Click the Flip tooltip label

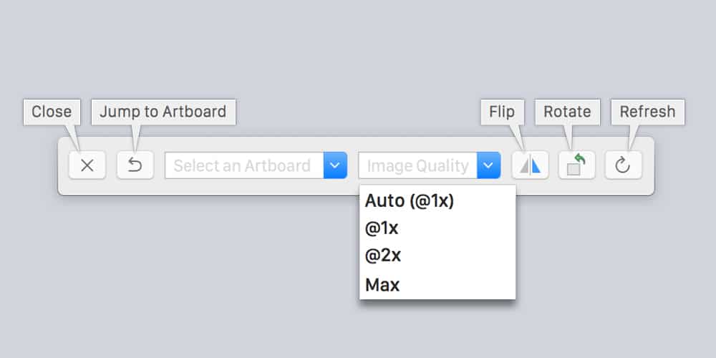pyautogui.click(x=502, y=112)
